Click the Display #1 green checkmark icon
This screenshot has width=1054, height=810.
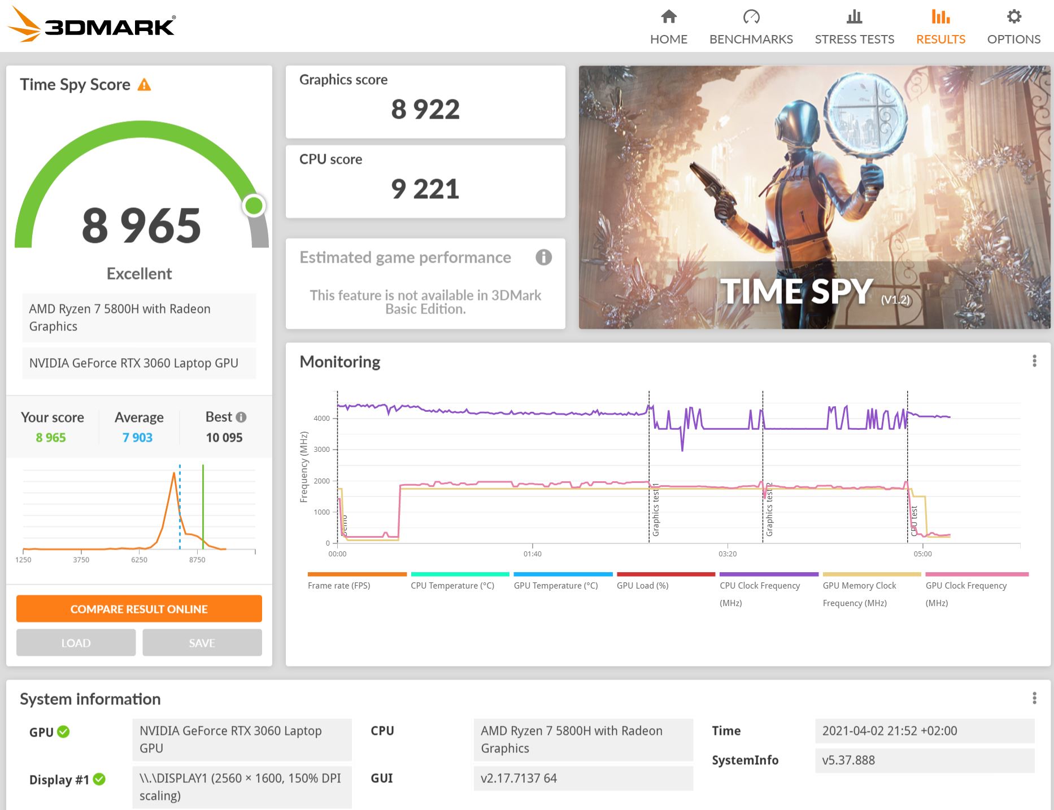[99, 779]
